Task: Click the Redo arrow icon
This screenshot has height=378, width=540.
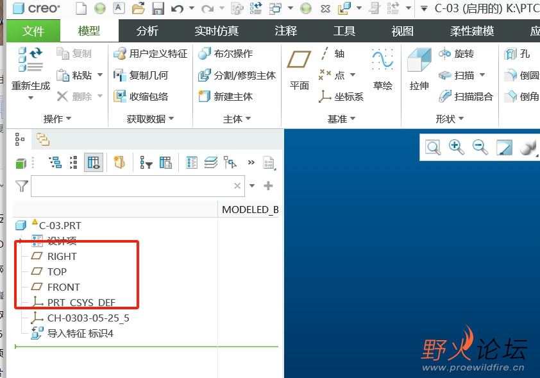Action: click(207, 8)
